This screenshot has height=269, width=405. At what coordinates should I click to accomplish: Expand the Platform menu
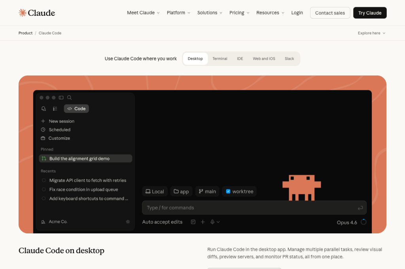tap(178, 13)
